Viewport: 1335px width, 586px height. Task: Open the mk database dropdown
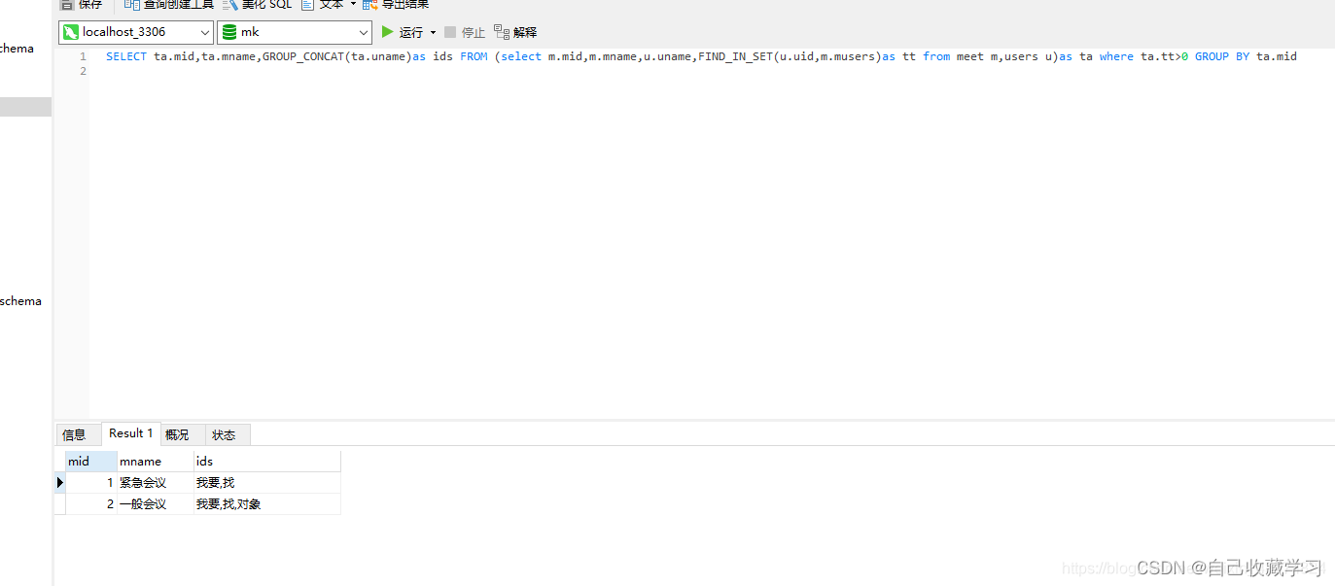click(x=365, y=31)
